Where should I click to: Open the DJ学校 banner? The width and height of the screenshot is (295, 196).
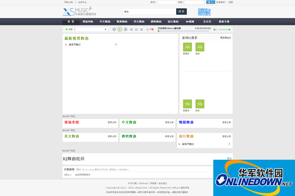(204, 12)
